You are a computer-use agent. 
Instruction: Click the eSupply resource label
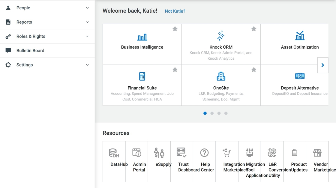pyautogui.click(x=163, y=164)
